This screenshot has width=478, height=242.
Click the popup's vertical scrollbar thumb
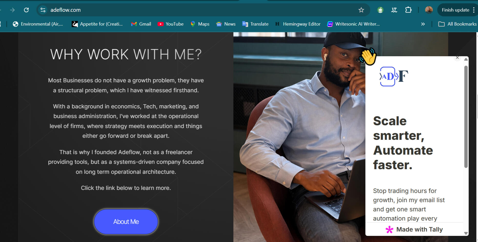pyautogui.click(x=466, y=117)
